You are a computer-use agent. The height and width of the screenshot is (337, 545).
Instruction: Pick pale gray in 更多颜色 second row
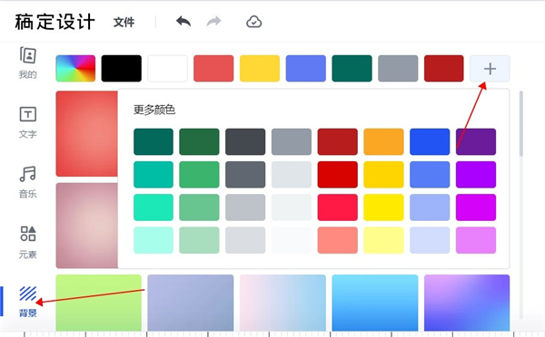click(x=292, y=175)
